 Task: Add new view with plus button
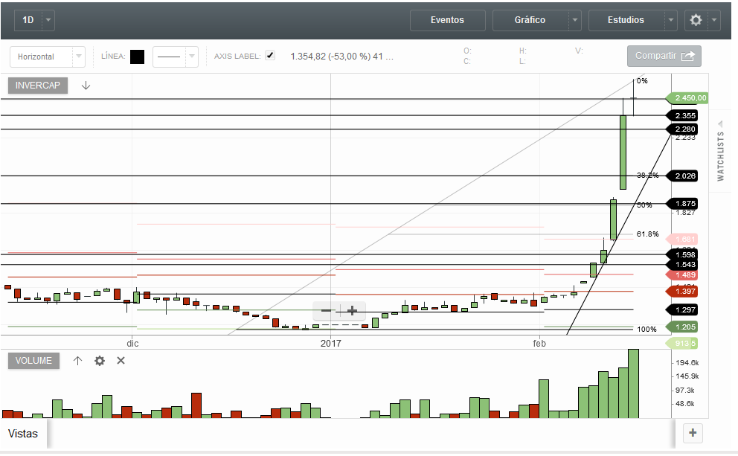tap(693, 433)
